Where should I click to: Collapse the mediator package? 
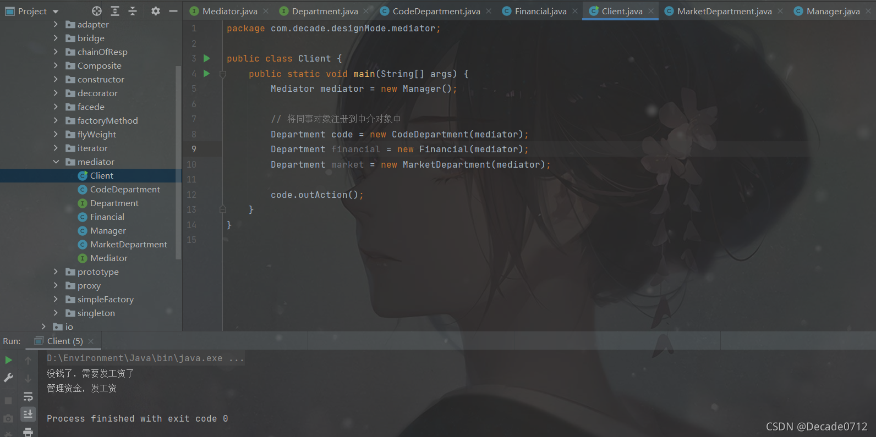coord(56,162)
